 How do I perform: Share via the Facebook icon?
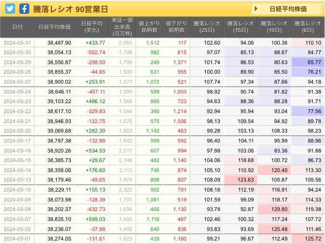tap(24, 9)
